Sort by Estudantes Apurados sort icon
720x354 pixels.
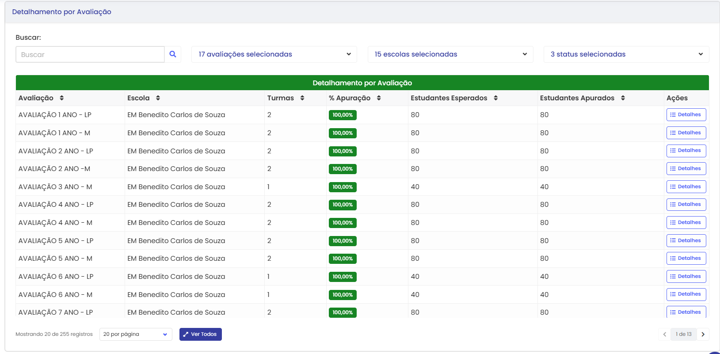coord(623,98)
